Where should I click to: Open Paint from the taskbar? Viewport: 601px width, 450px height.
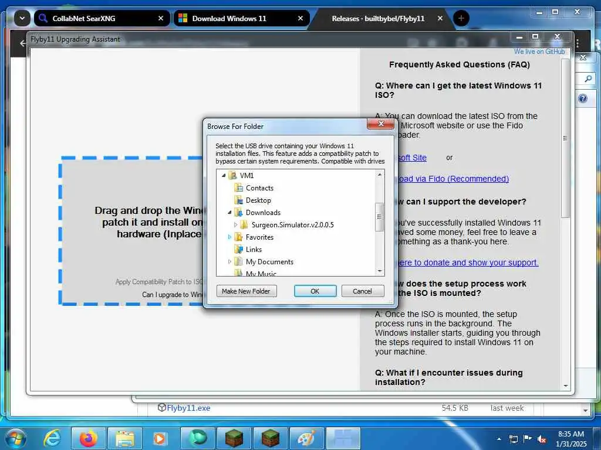308,438
